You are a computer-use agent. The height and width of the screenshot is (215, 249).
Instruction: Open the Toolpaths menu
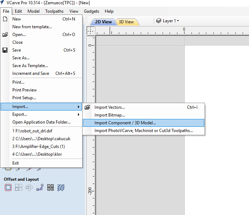(x=54, y=11)
